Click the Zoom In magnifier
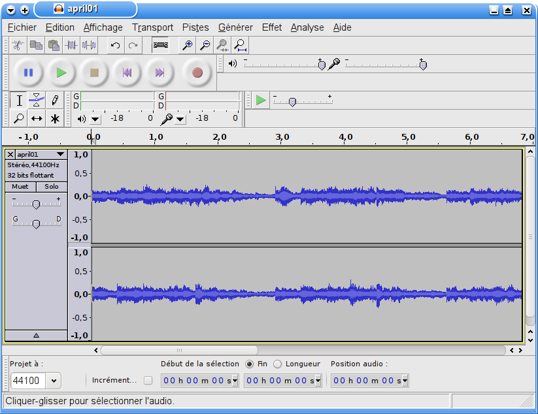Image resolution: width=538 pixels, height=414 pixels. [x=187, y=45]
